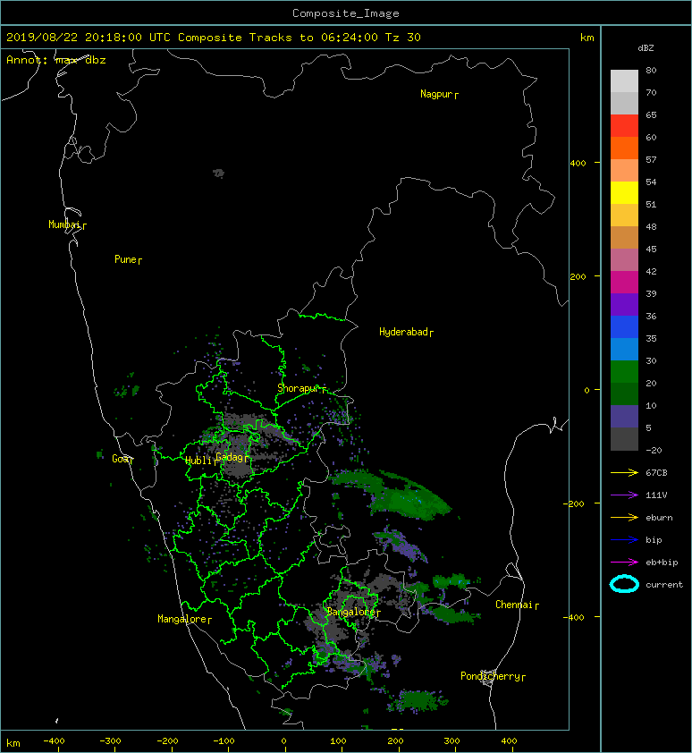
Task: Click the green 30 dBZ color swatch
Action: (624, 371)
